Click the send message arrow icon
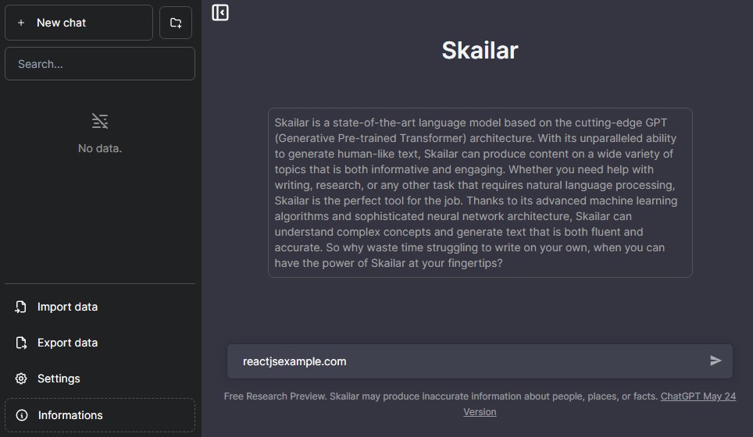753x437 pixels. point(716,361)
